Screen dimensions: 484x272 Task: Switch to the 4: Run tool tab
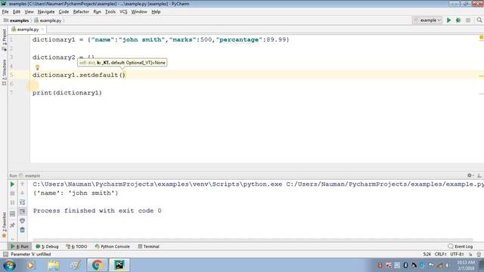20,246
